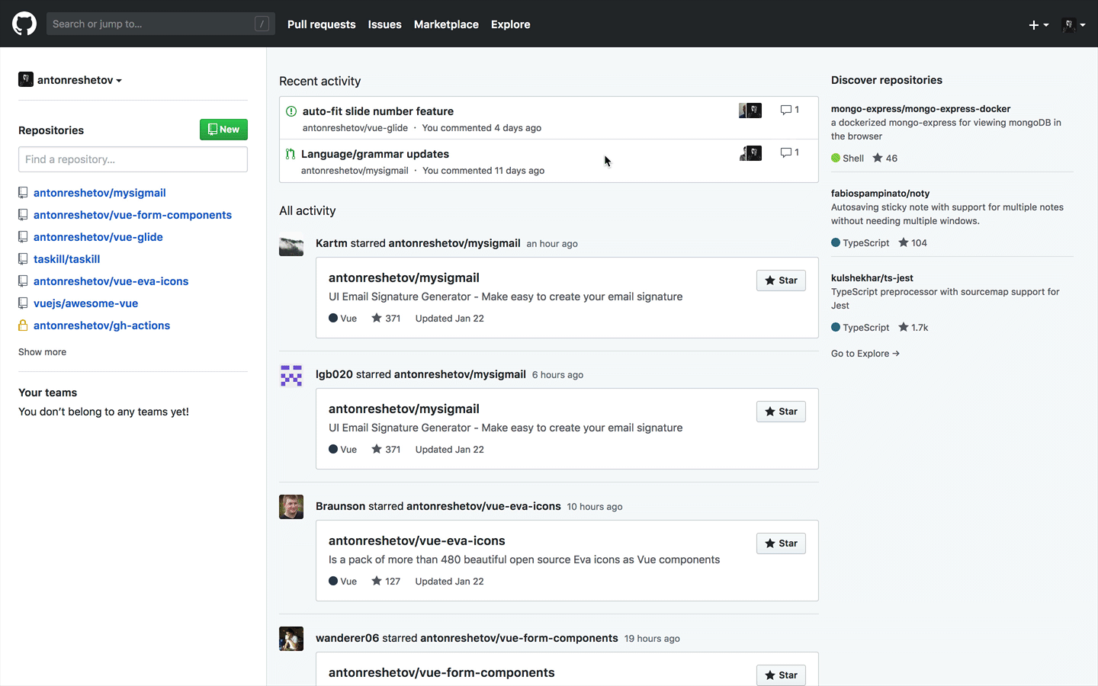Click the 46 stars on mongo-express-docker
Viewport: 1098px width, 686px height.
pyautogui.click(x=885, y=159)
